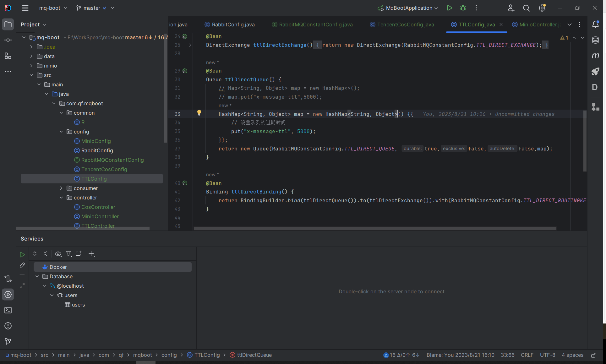Click the Bean gutter icon on line 29

click(185, 71)
